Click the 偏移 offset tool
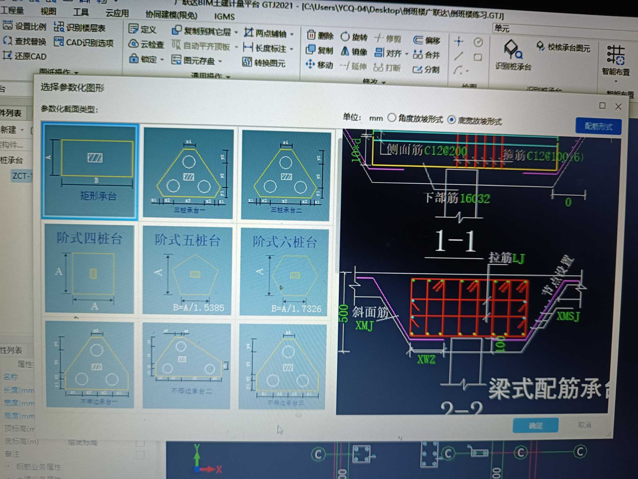The width and height of the screenshot is (638, 479). [427, 40]
